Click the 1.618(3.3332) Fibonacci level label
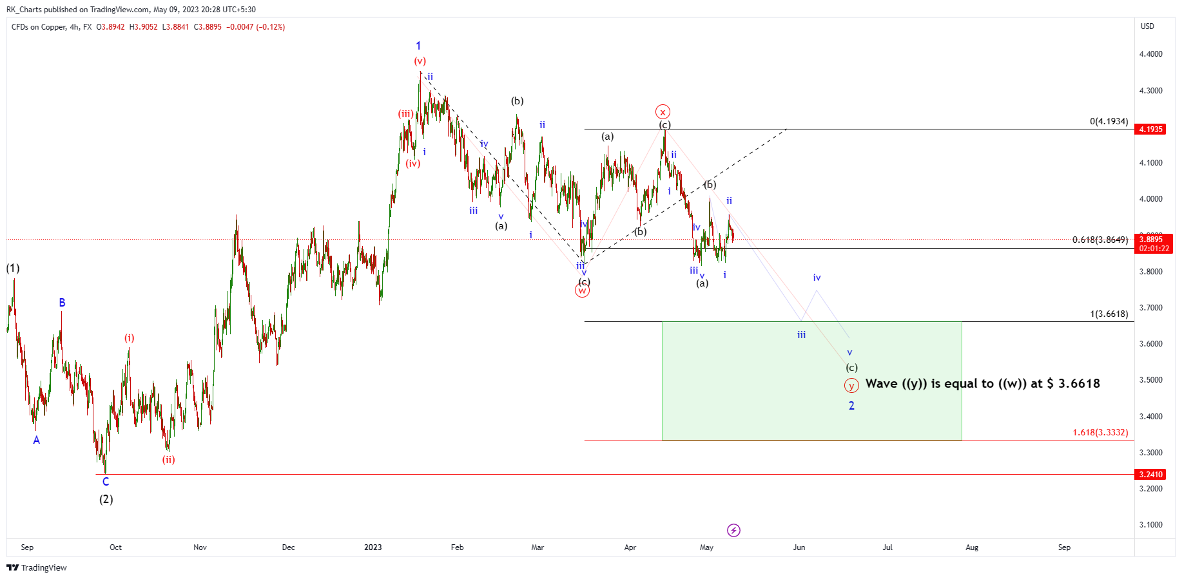The height and width of the screenshot is (579, 1182). [x=1100, y=432]
